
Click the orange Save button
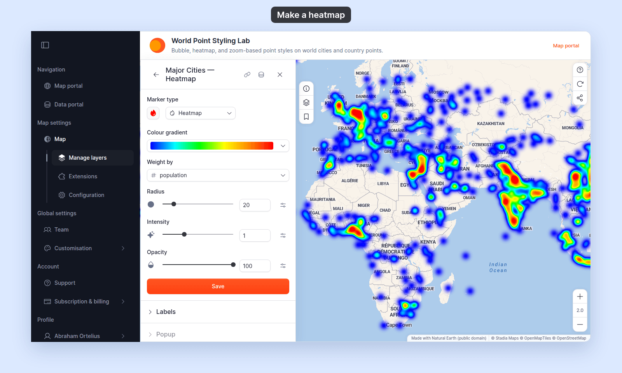(218, 286)
